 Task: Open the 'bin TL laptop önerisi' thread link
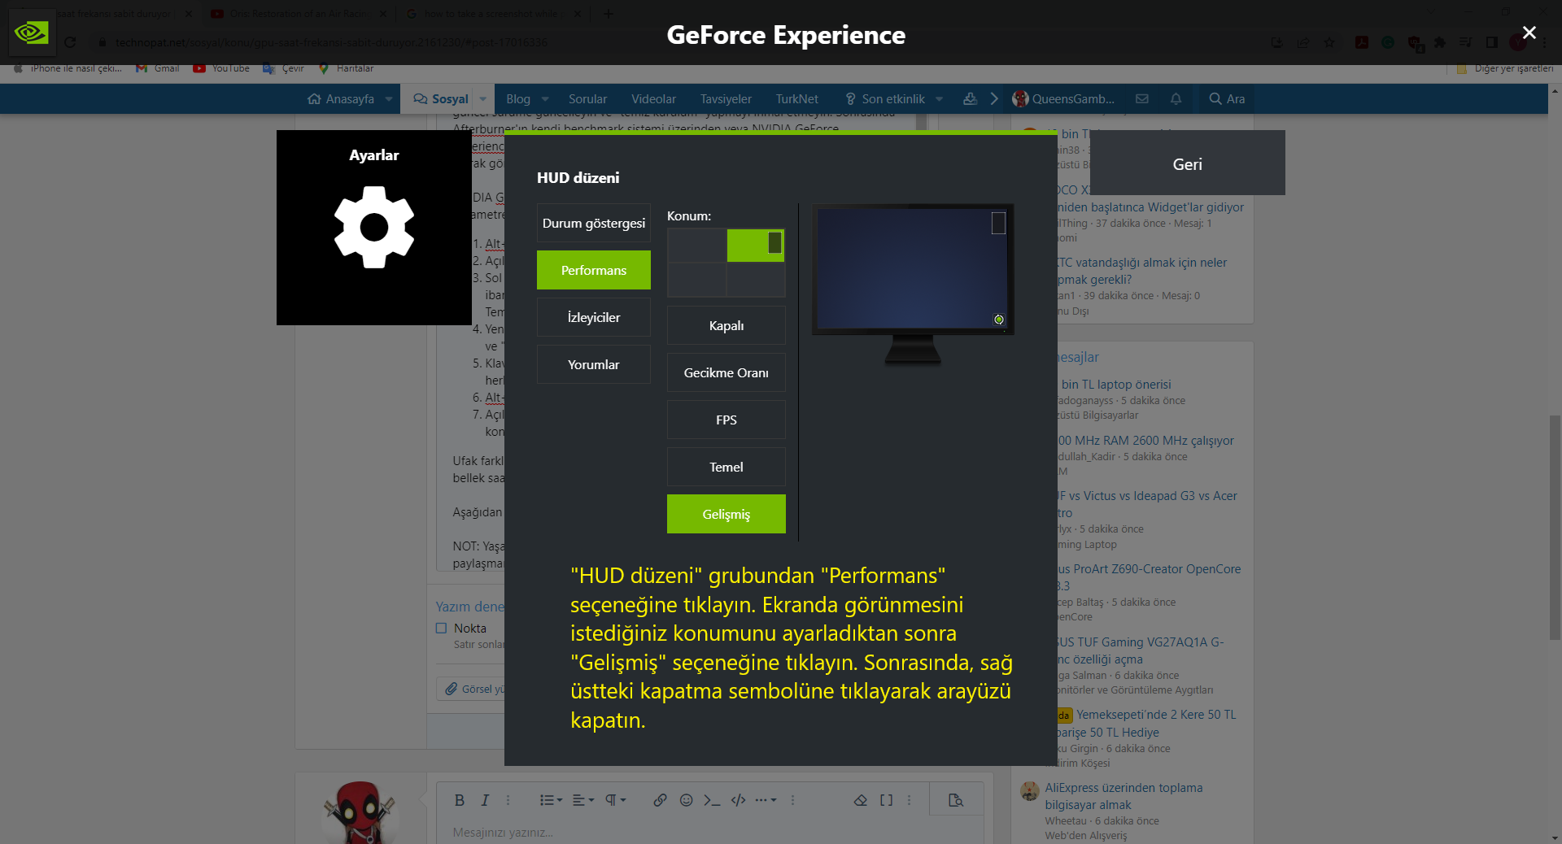tap(1116, 384)
